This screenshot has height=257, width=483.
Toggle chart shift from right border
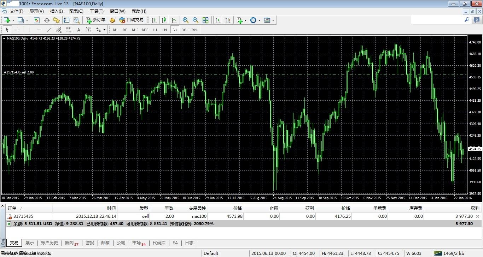228,20
